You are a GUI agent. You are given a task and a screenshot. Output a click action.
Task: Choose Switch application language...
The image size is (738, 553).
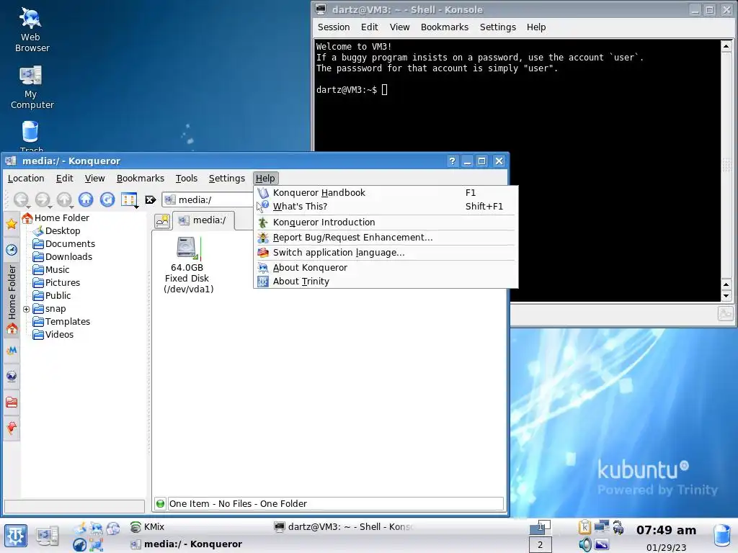coord(386,253)
